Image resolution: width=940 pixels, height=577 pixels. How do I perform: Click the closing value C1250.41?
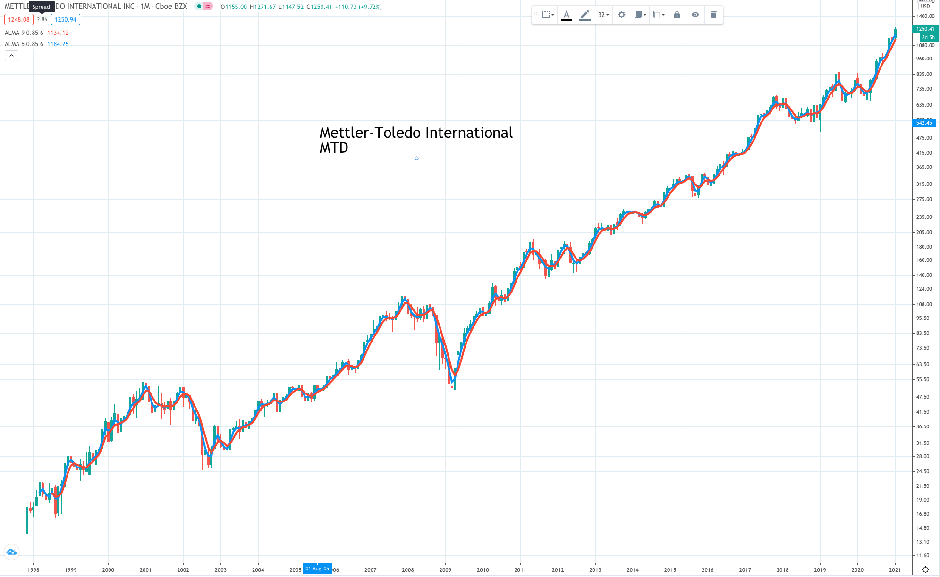pos(319,7)
